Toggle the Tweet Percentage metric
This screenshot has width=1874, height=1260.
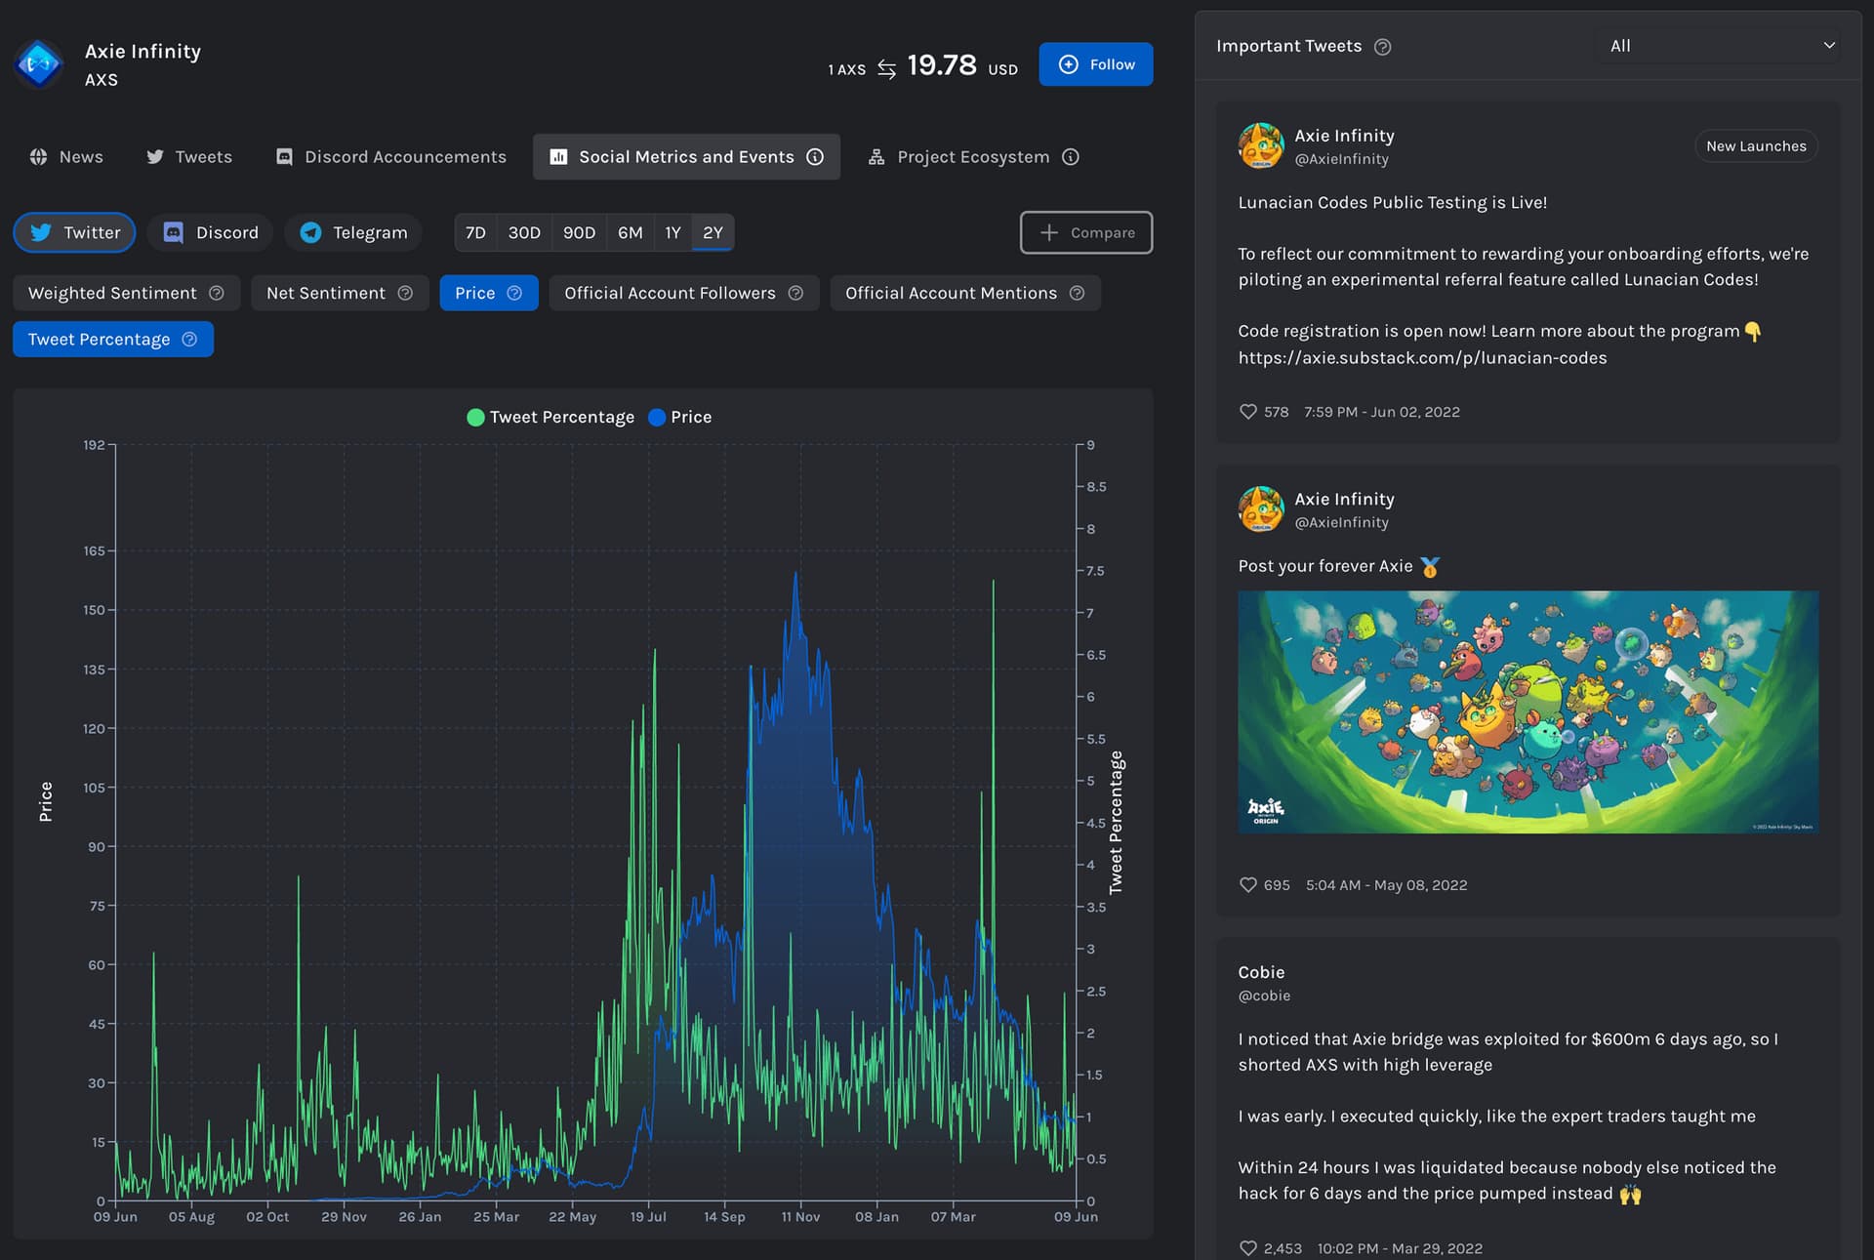click(99, 340)
